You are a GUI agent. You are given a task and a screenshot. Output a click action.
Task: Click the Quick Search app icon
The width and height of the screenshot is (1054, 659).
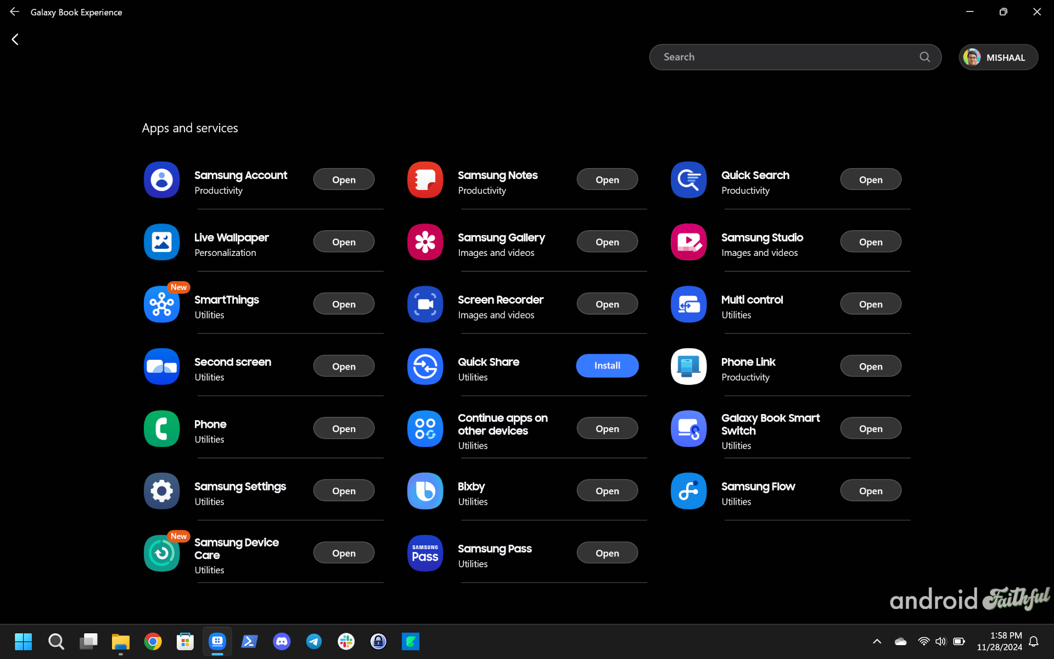(x=688, y=180)
